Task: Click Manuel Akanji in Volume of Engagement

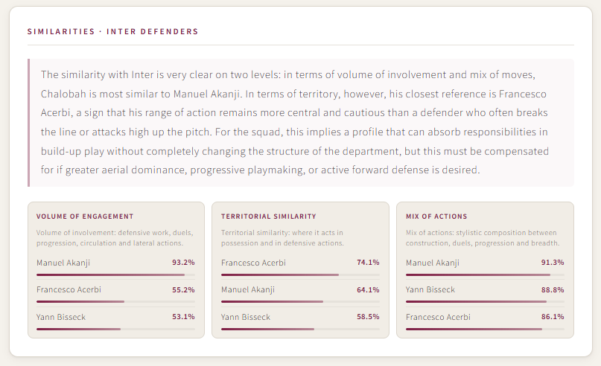Action: (x=63, y=263)
